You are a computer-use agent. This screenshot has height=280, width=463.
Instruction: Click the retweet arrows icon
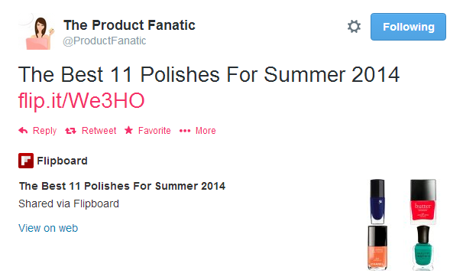70,131
